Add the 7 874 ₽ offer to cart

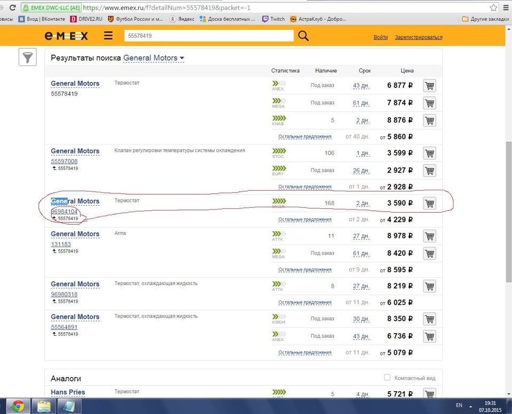click(x=429, y=103)
